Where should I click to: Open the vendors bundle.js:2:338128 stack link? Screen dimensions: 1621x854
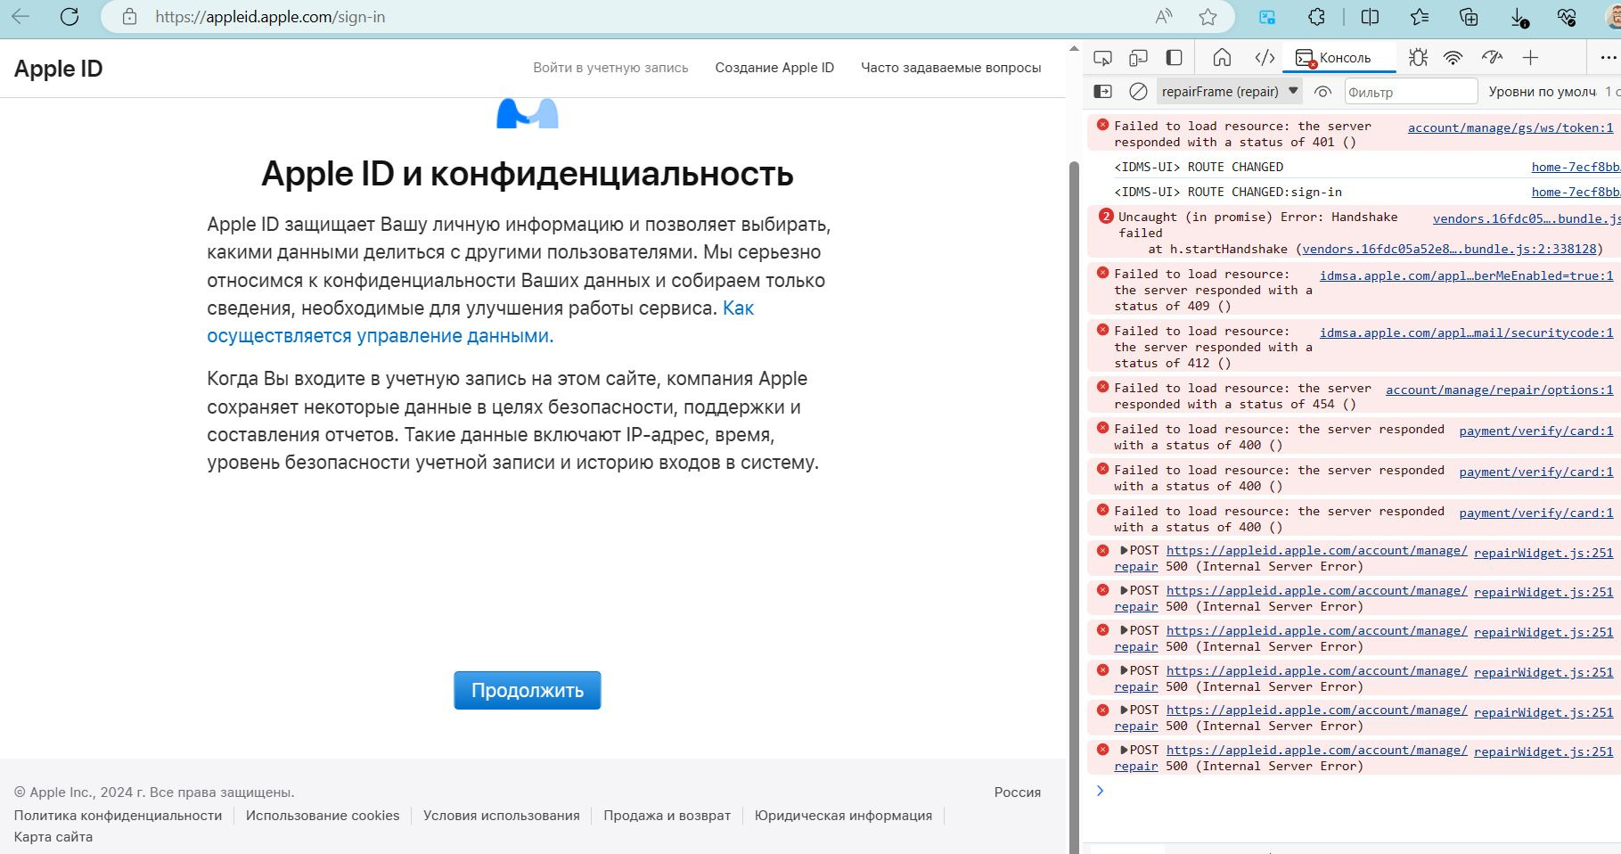tap(1449, 249)
